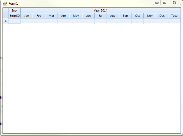Select the empty Total cell in first row
Screen dimensions: 183x136
(x=174, y=21)
